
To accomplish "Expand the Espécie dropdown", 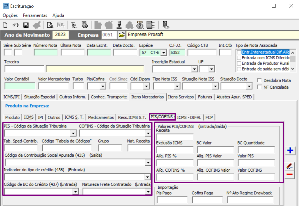I will pyautogui.click(x=163, y=53).
